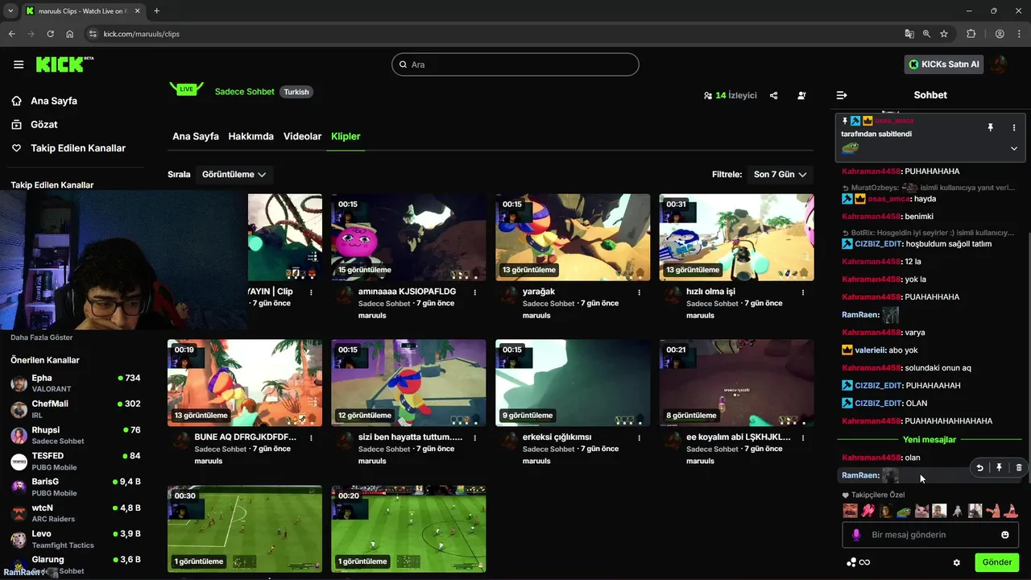Jump to 'Yeni mesajlar' in chat
This screenshot has height=580, width=1031.
[930, 440]
